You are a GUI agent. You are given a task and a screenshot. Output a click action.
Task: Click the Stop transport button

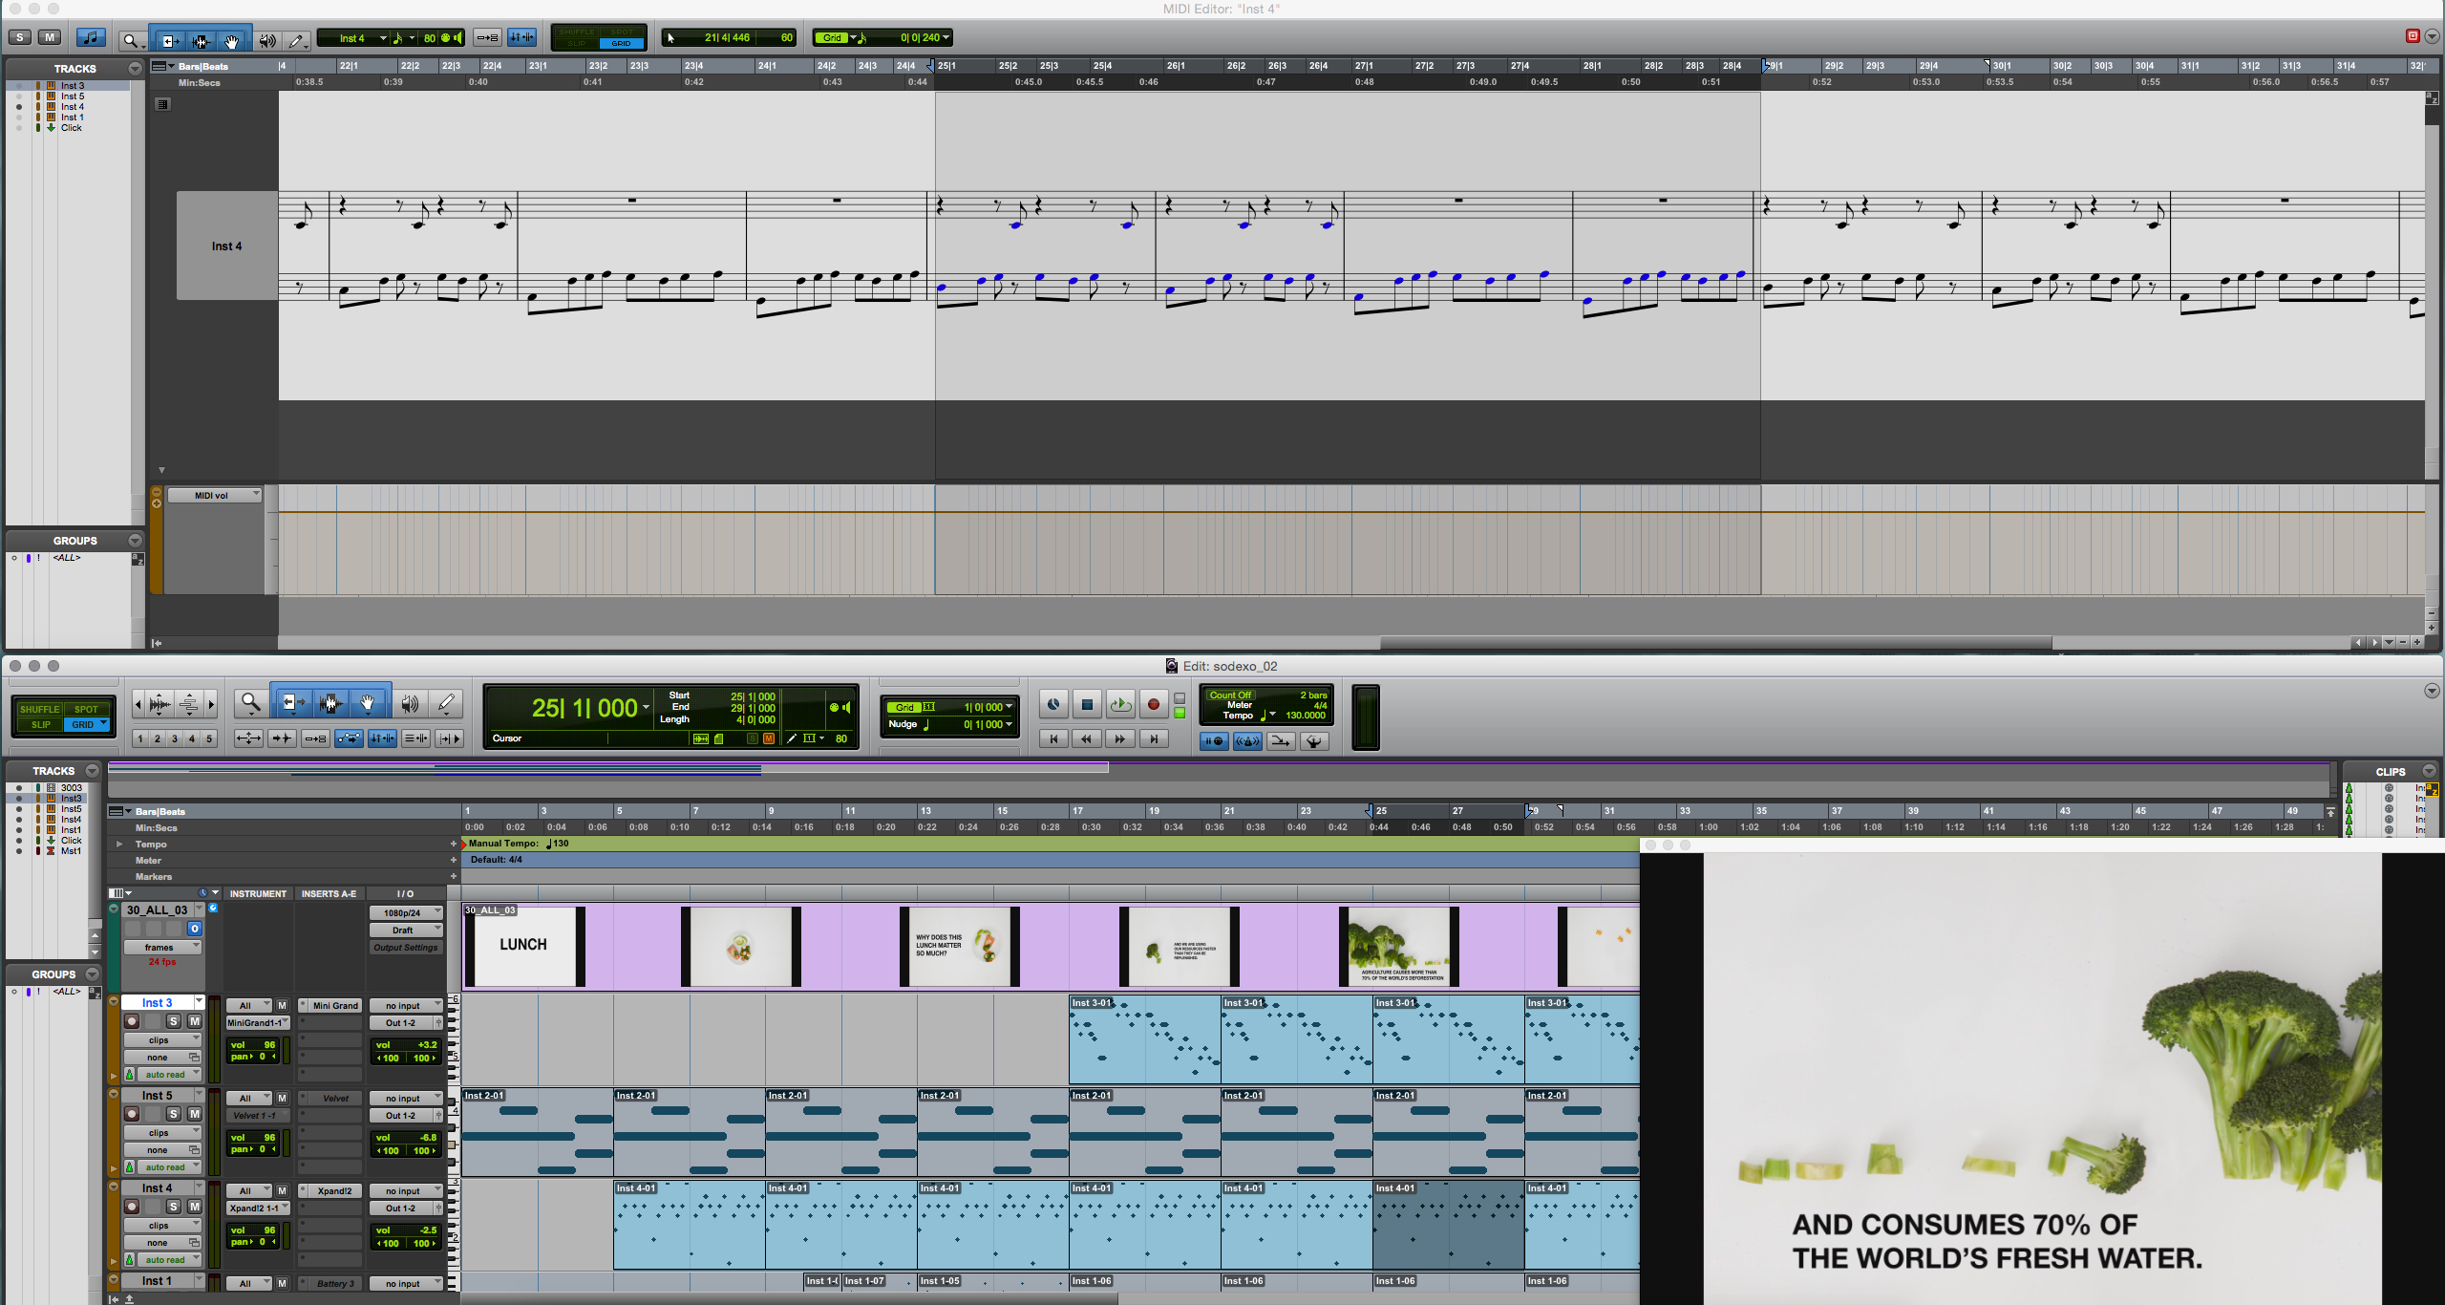(1087, 705)
